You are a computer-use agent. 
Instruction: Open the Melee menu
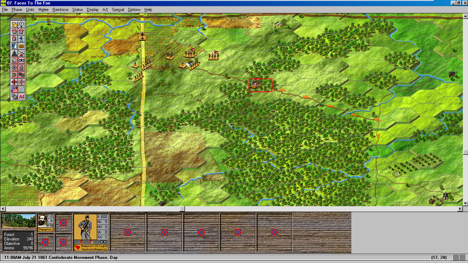point(44,10)
